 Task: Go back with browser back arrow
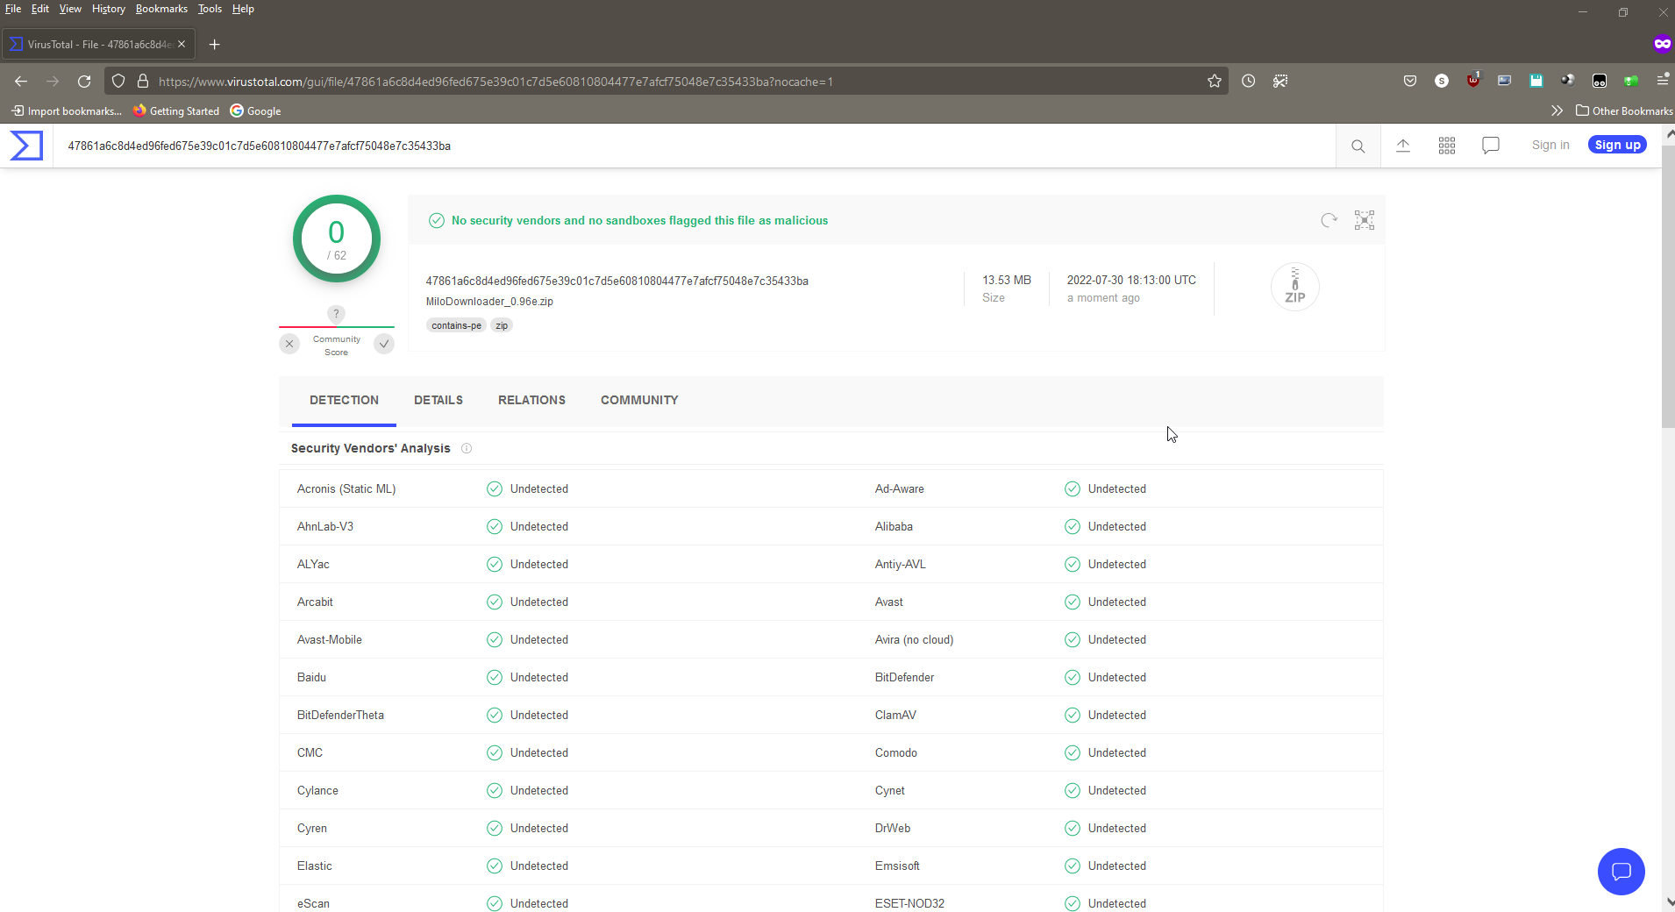21,82
